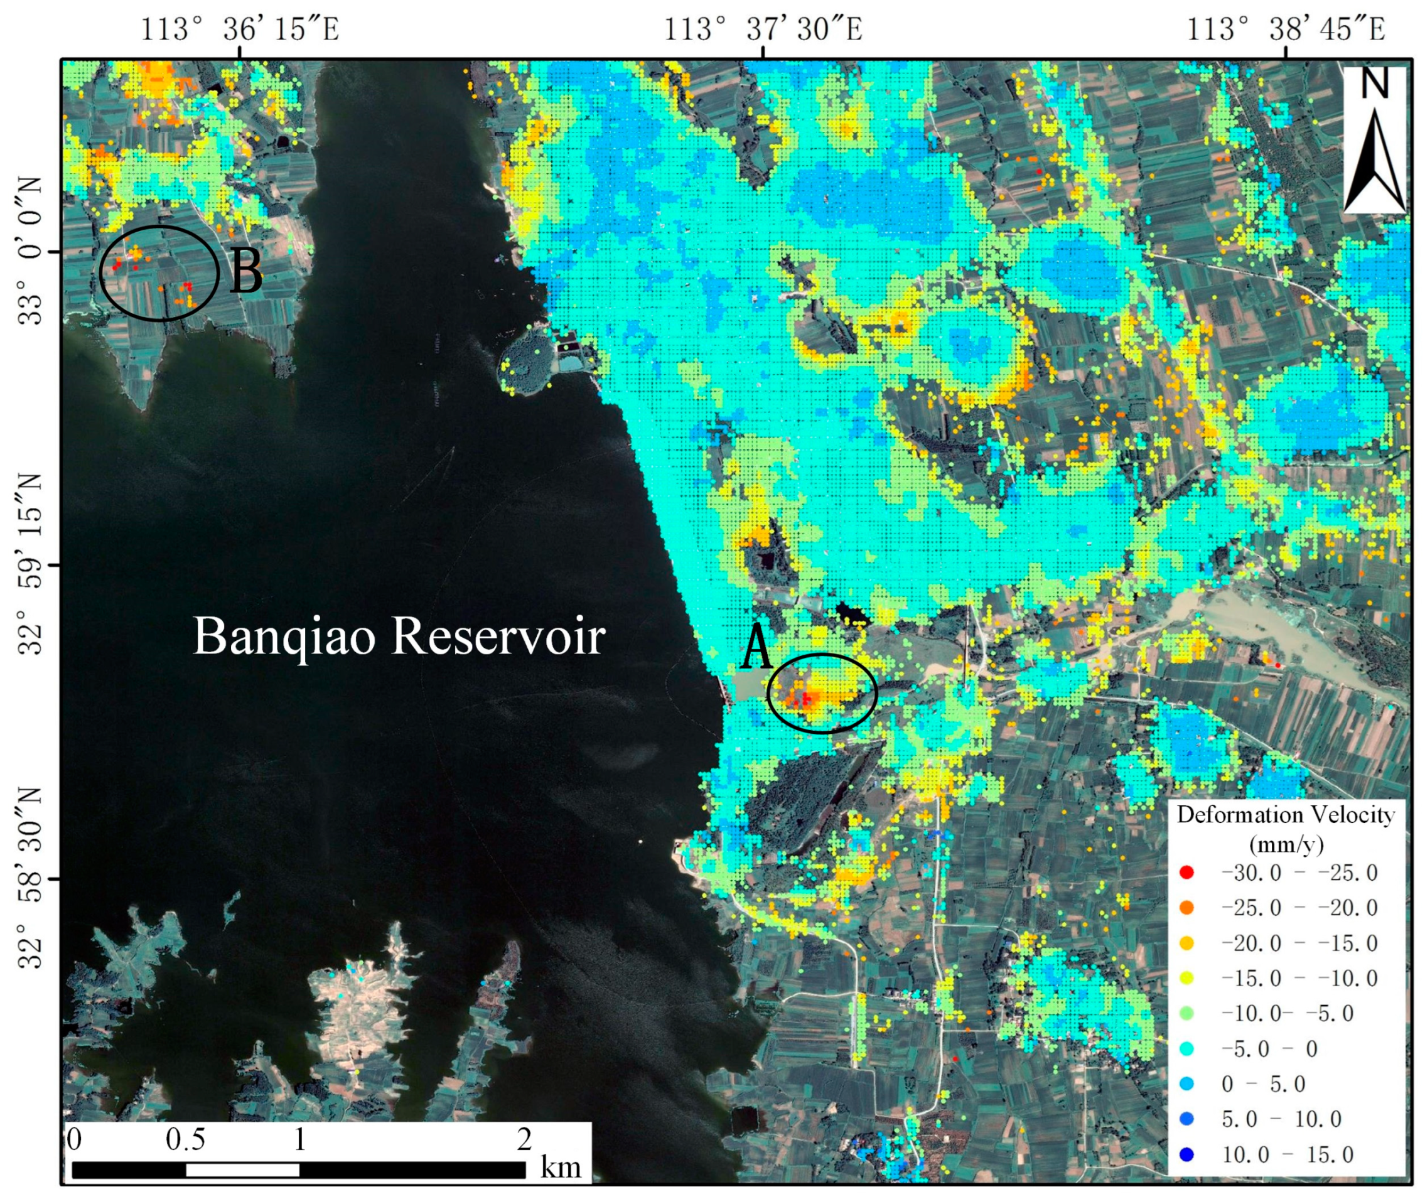Click the red −30.0 to −25.0 legend dot
This screenshot has width=1425, height=1204.
tap(1187, 873)
